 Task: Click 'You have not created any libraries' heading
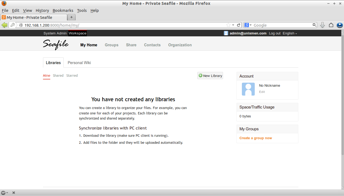(133, 99)
